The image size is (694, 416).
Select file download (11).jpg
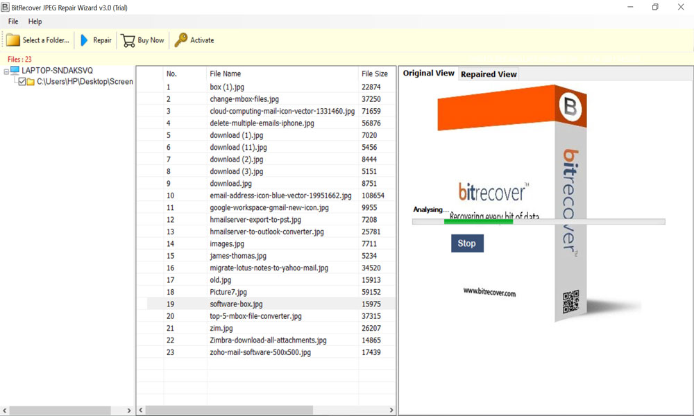pos(239,147)
